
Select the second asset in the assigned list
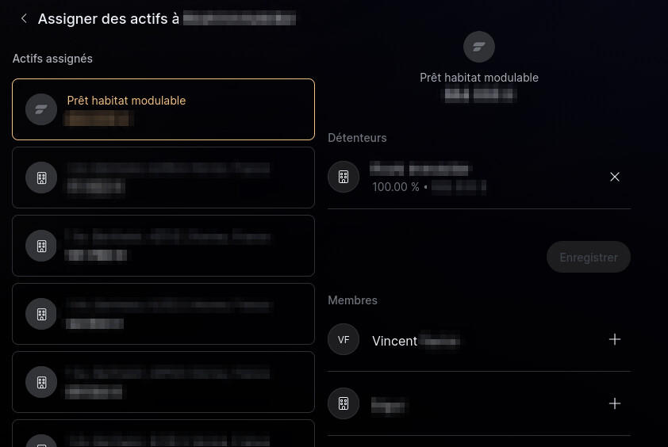coord(163,178)
